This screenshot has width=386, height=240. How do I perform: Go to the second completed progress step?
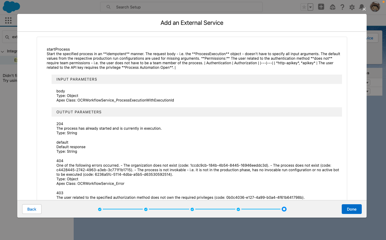[146, 209]
